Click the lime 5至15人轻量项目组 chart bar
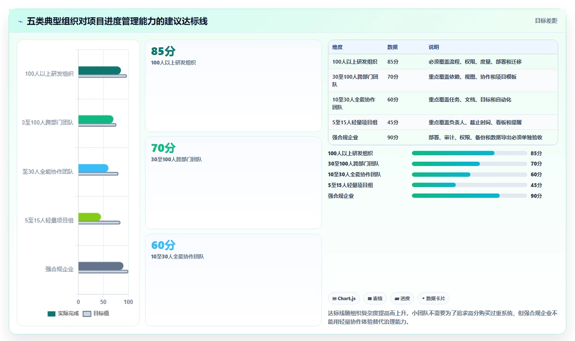 click(x=90, y=217)
